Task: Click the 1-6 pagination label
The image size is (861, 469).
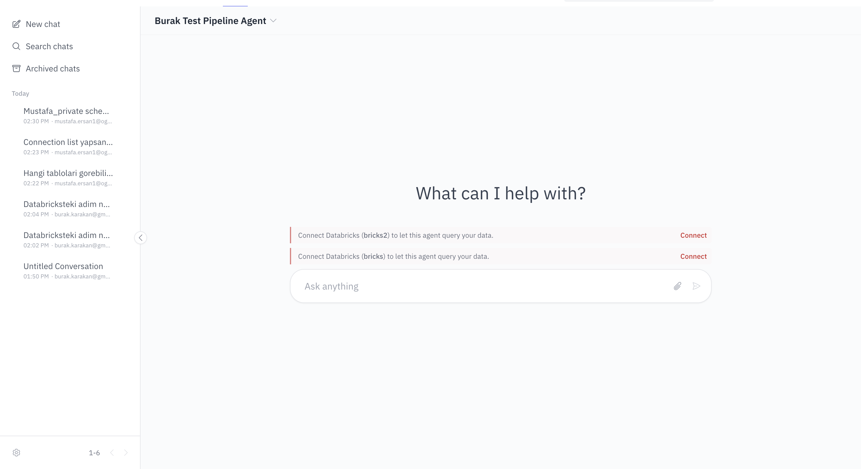Action: coord(94,453)
